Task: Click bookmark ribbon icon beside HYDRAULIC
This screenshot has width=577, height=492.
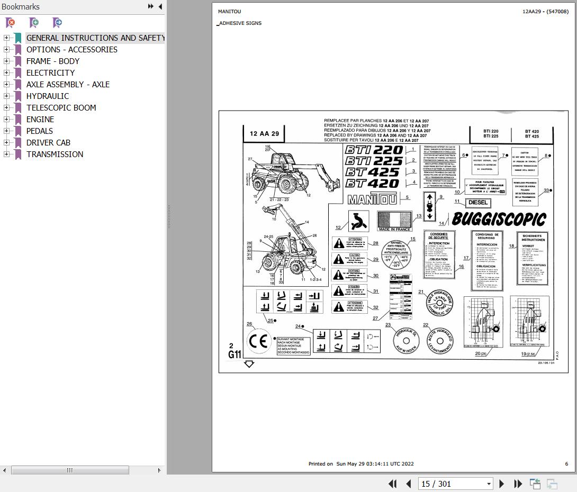Action: 17,96
